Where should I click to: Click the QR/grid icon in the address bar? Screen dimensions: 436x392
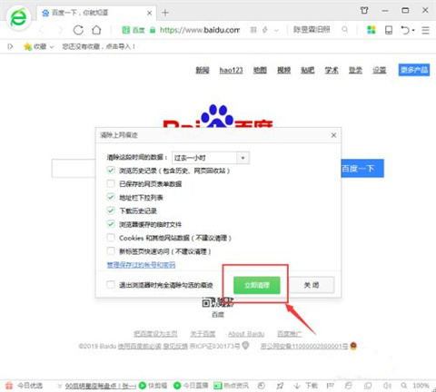point(253,30)
